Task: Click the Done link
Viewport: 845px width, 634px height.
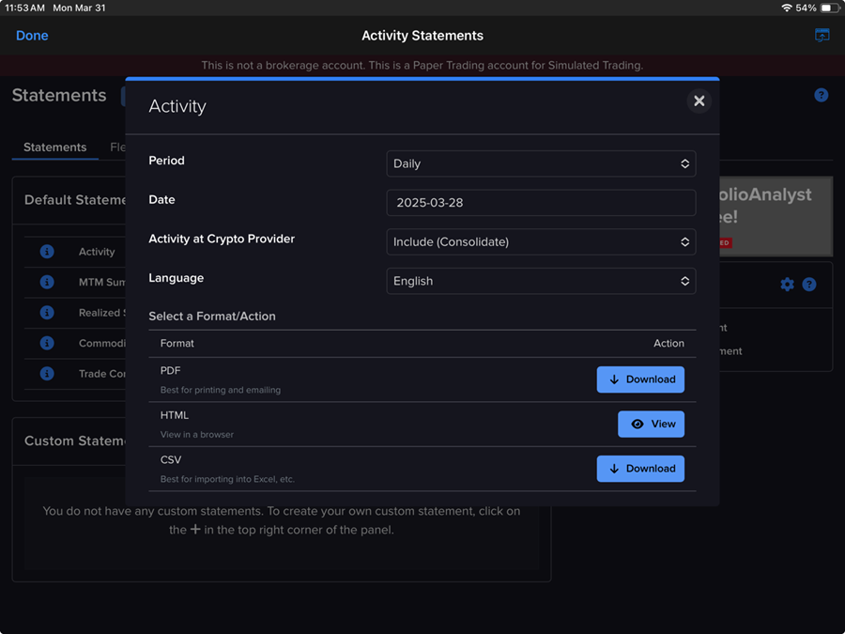Action: coord(32,35)
